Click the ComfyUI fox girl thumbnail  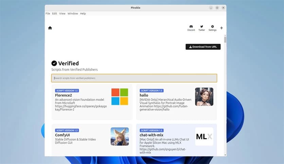coord(120,137)
